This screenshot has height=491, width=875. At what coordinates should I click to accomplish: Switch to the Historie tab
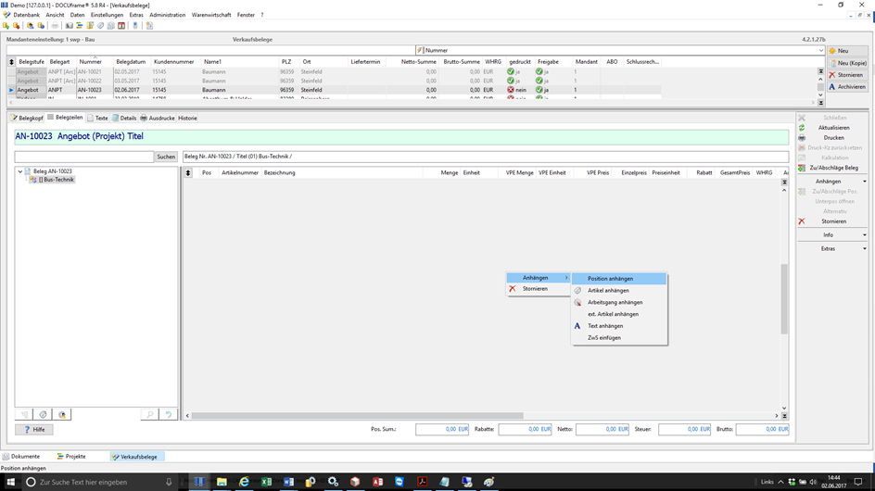(x=187, y=119)
